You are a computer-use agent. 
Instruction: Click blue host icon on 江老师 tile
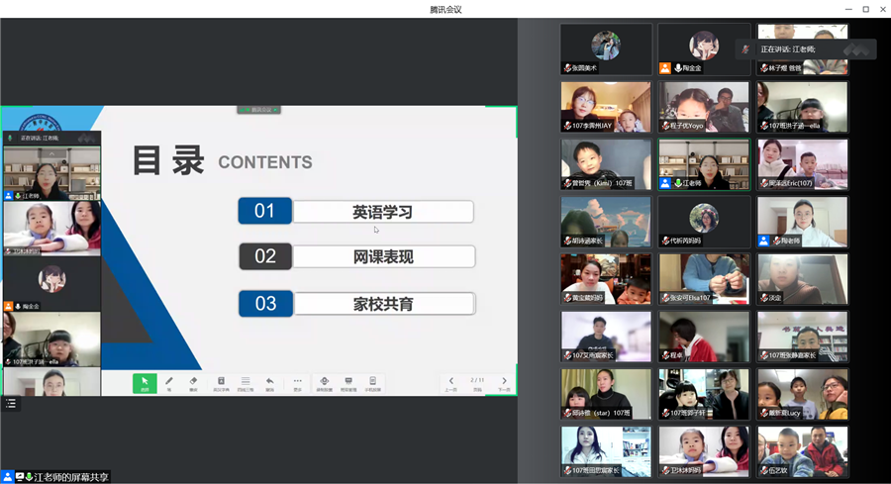(x=665, y=183)
